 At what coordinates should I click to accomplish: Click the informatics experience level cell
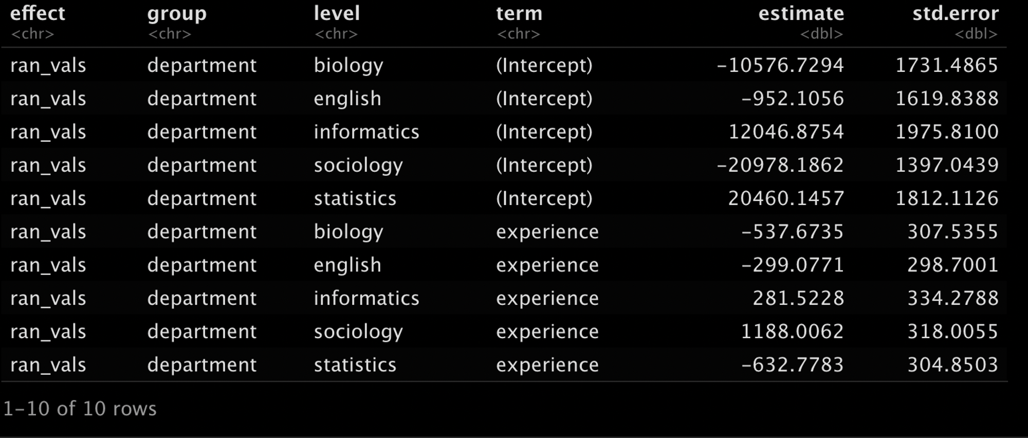[366, 298]
